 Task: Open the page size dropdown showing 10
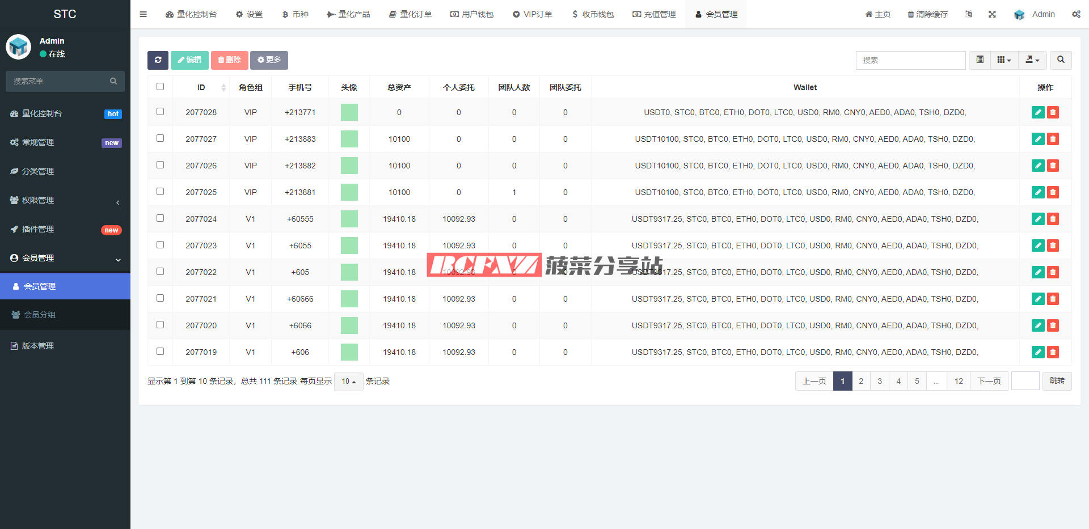(x=348, y=382)
